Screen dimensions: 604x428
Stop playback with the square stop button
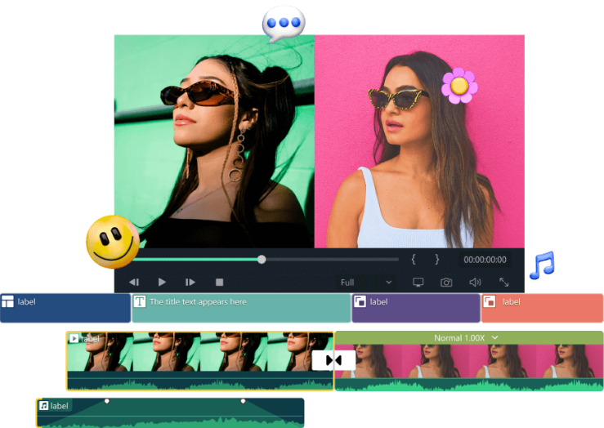pos(220,282)
